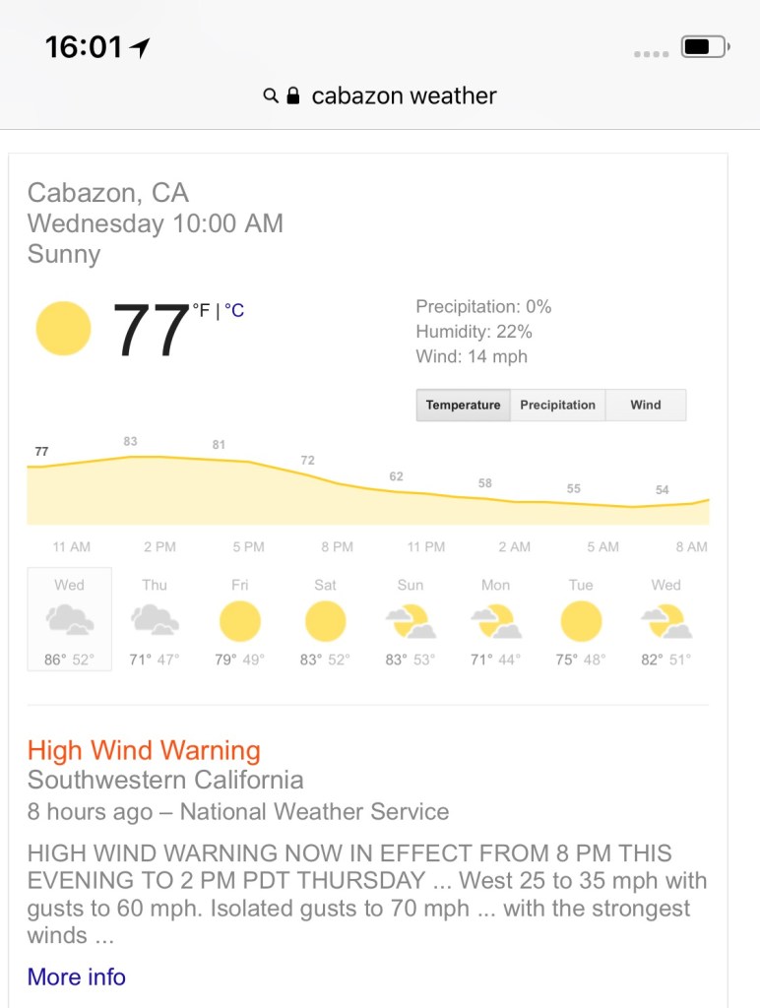Tap the cabazon weather address bar
The width and height of the screenshot is (760, 1008).
(404, 95)
